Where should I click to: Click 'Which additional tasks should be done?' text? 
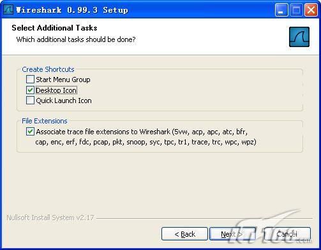click(76, 39)
